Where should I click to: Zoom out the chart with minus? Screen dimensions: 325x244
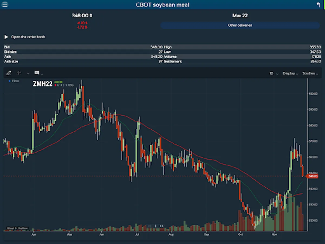pyautogui.click(x=149, y=226)
